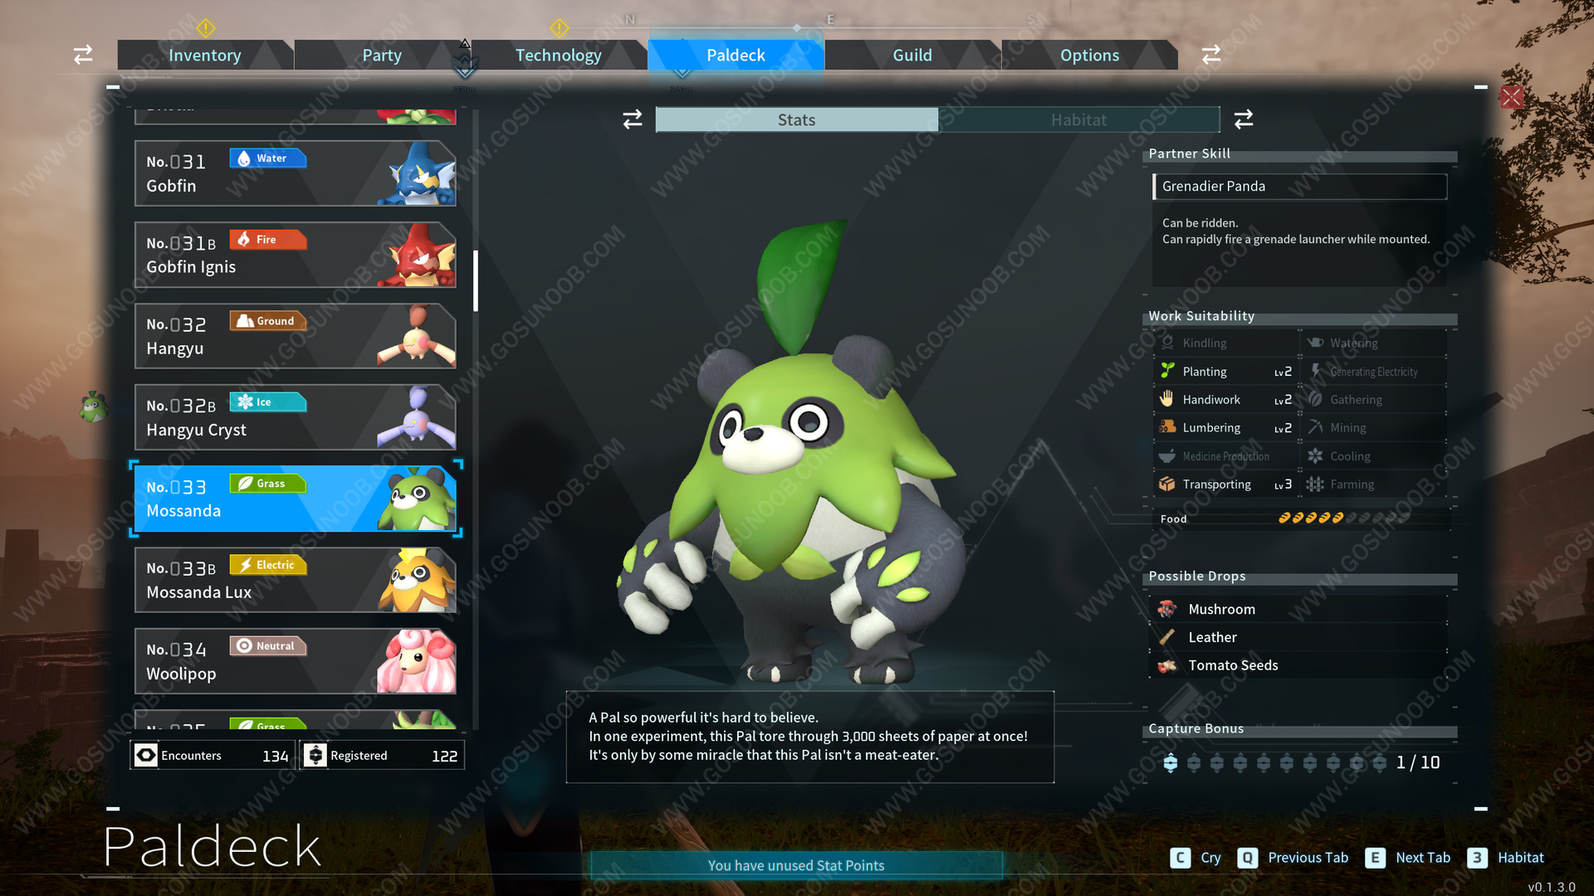The width and height of the screenshot is (1594, 896).
Task: Switch to the Party tab
Action: pos(382,55)
